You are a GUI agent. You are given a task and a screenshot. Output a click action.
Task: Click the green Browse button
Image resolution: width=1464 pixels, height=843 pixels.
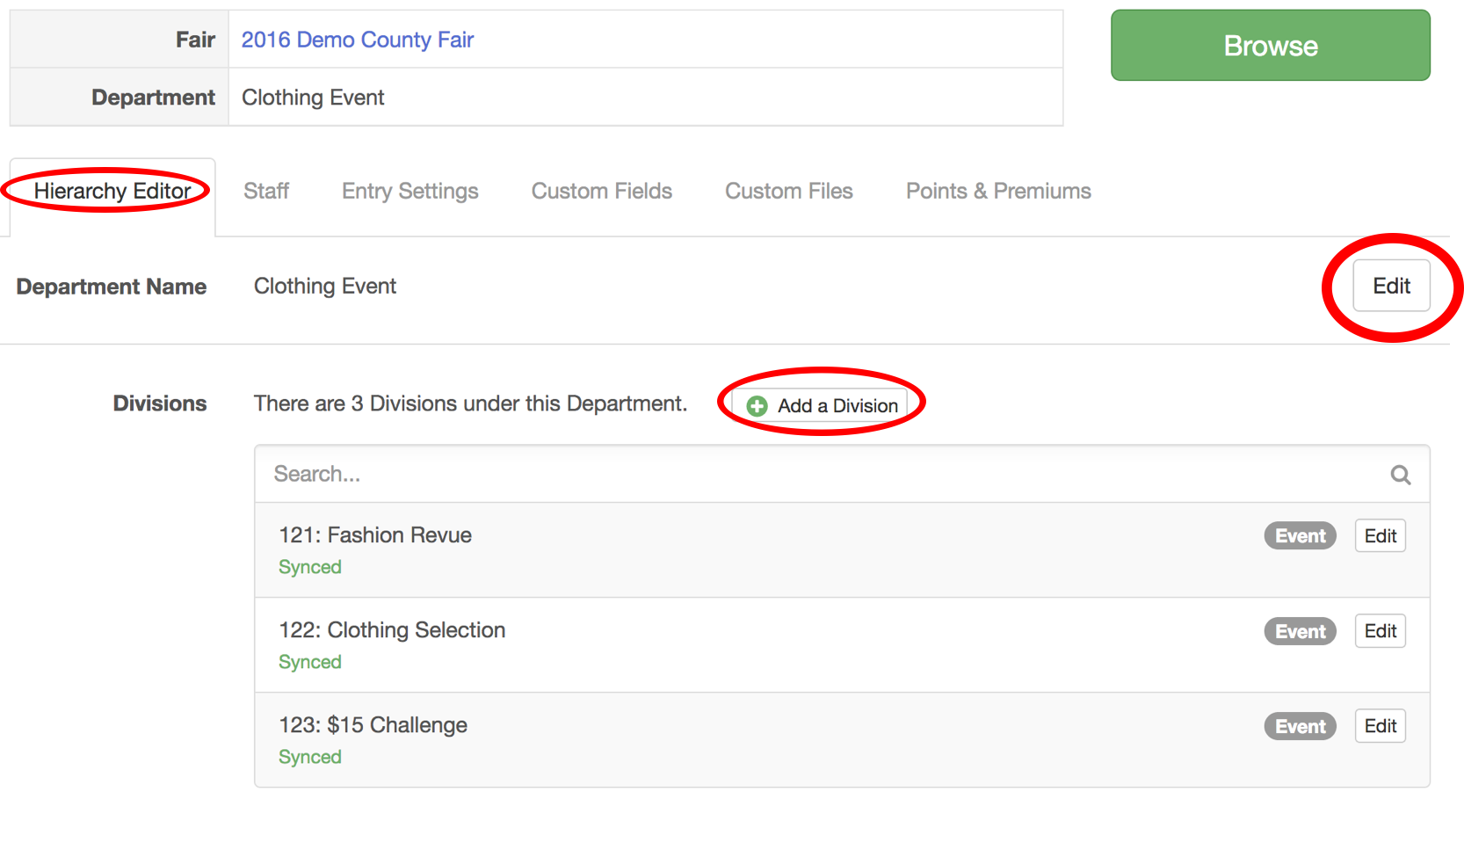click(1270, 46)
